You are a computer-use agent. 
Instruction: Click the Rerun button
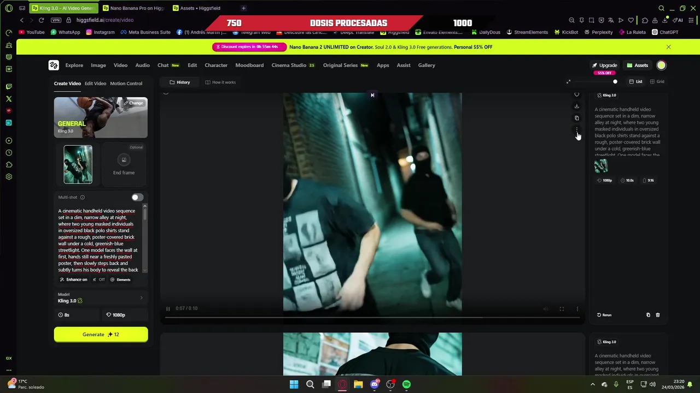pyautogui.click(x=604, y=315)
